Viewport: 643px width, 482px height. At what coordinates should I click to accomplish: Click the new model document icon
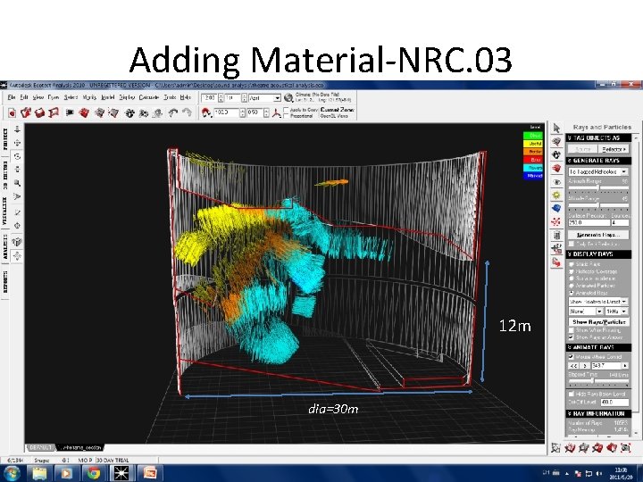[x=13, y=112]
